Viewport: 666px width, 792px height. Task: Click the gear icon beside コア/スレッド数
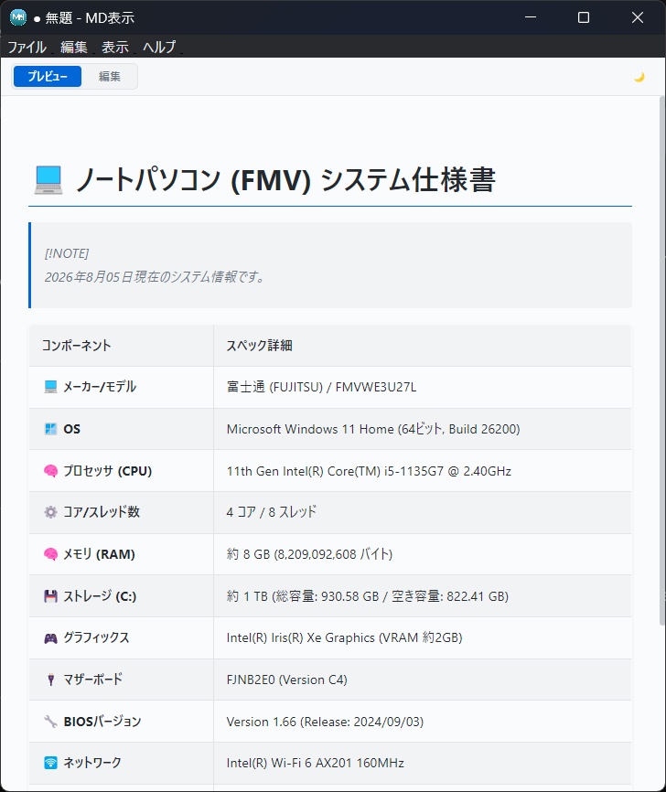tap(50, 512)
